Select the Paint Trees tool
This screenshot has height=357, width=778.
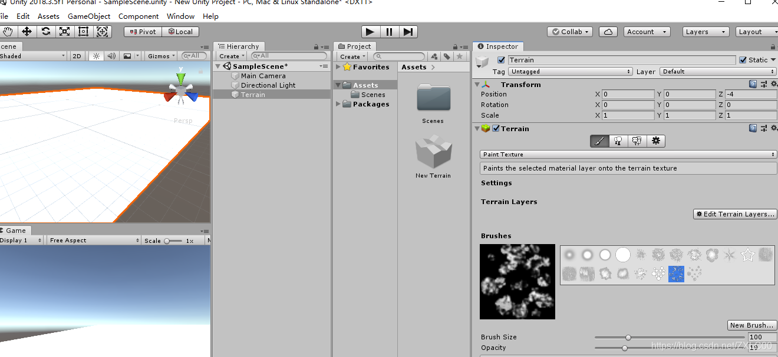(x=618, y=141)
